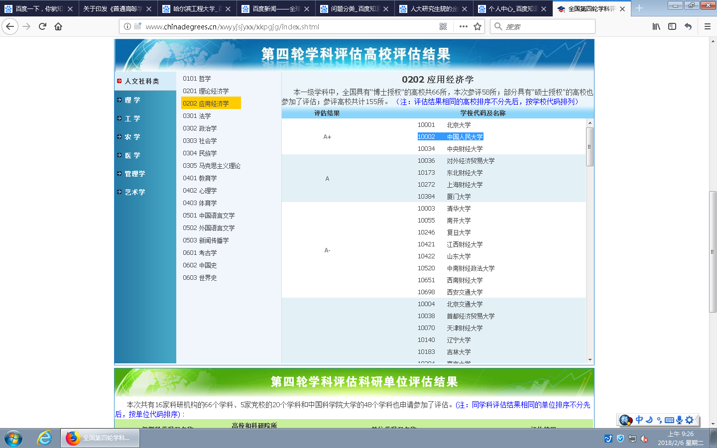Toggle the browser sidebar view
Viewport: 717px width, 448px height.
coord(672,26)
